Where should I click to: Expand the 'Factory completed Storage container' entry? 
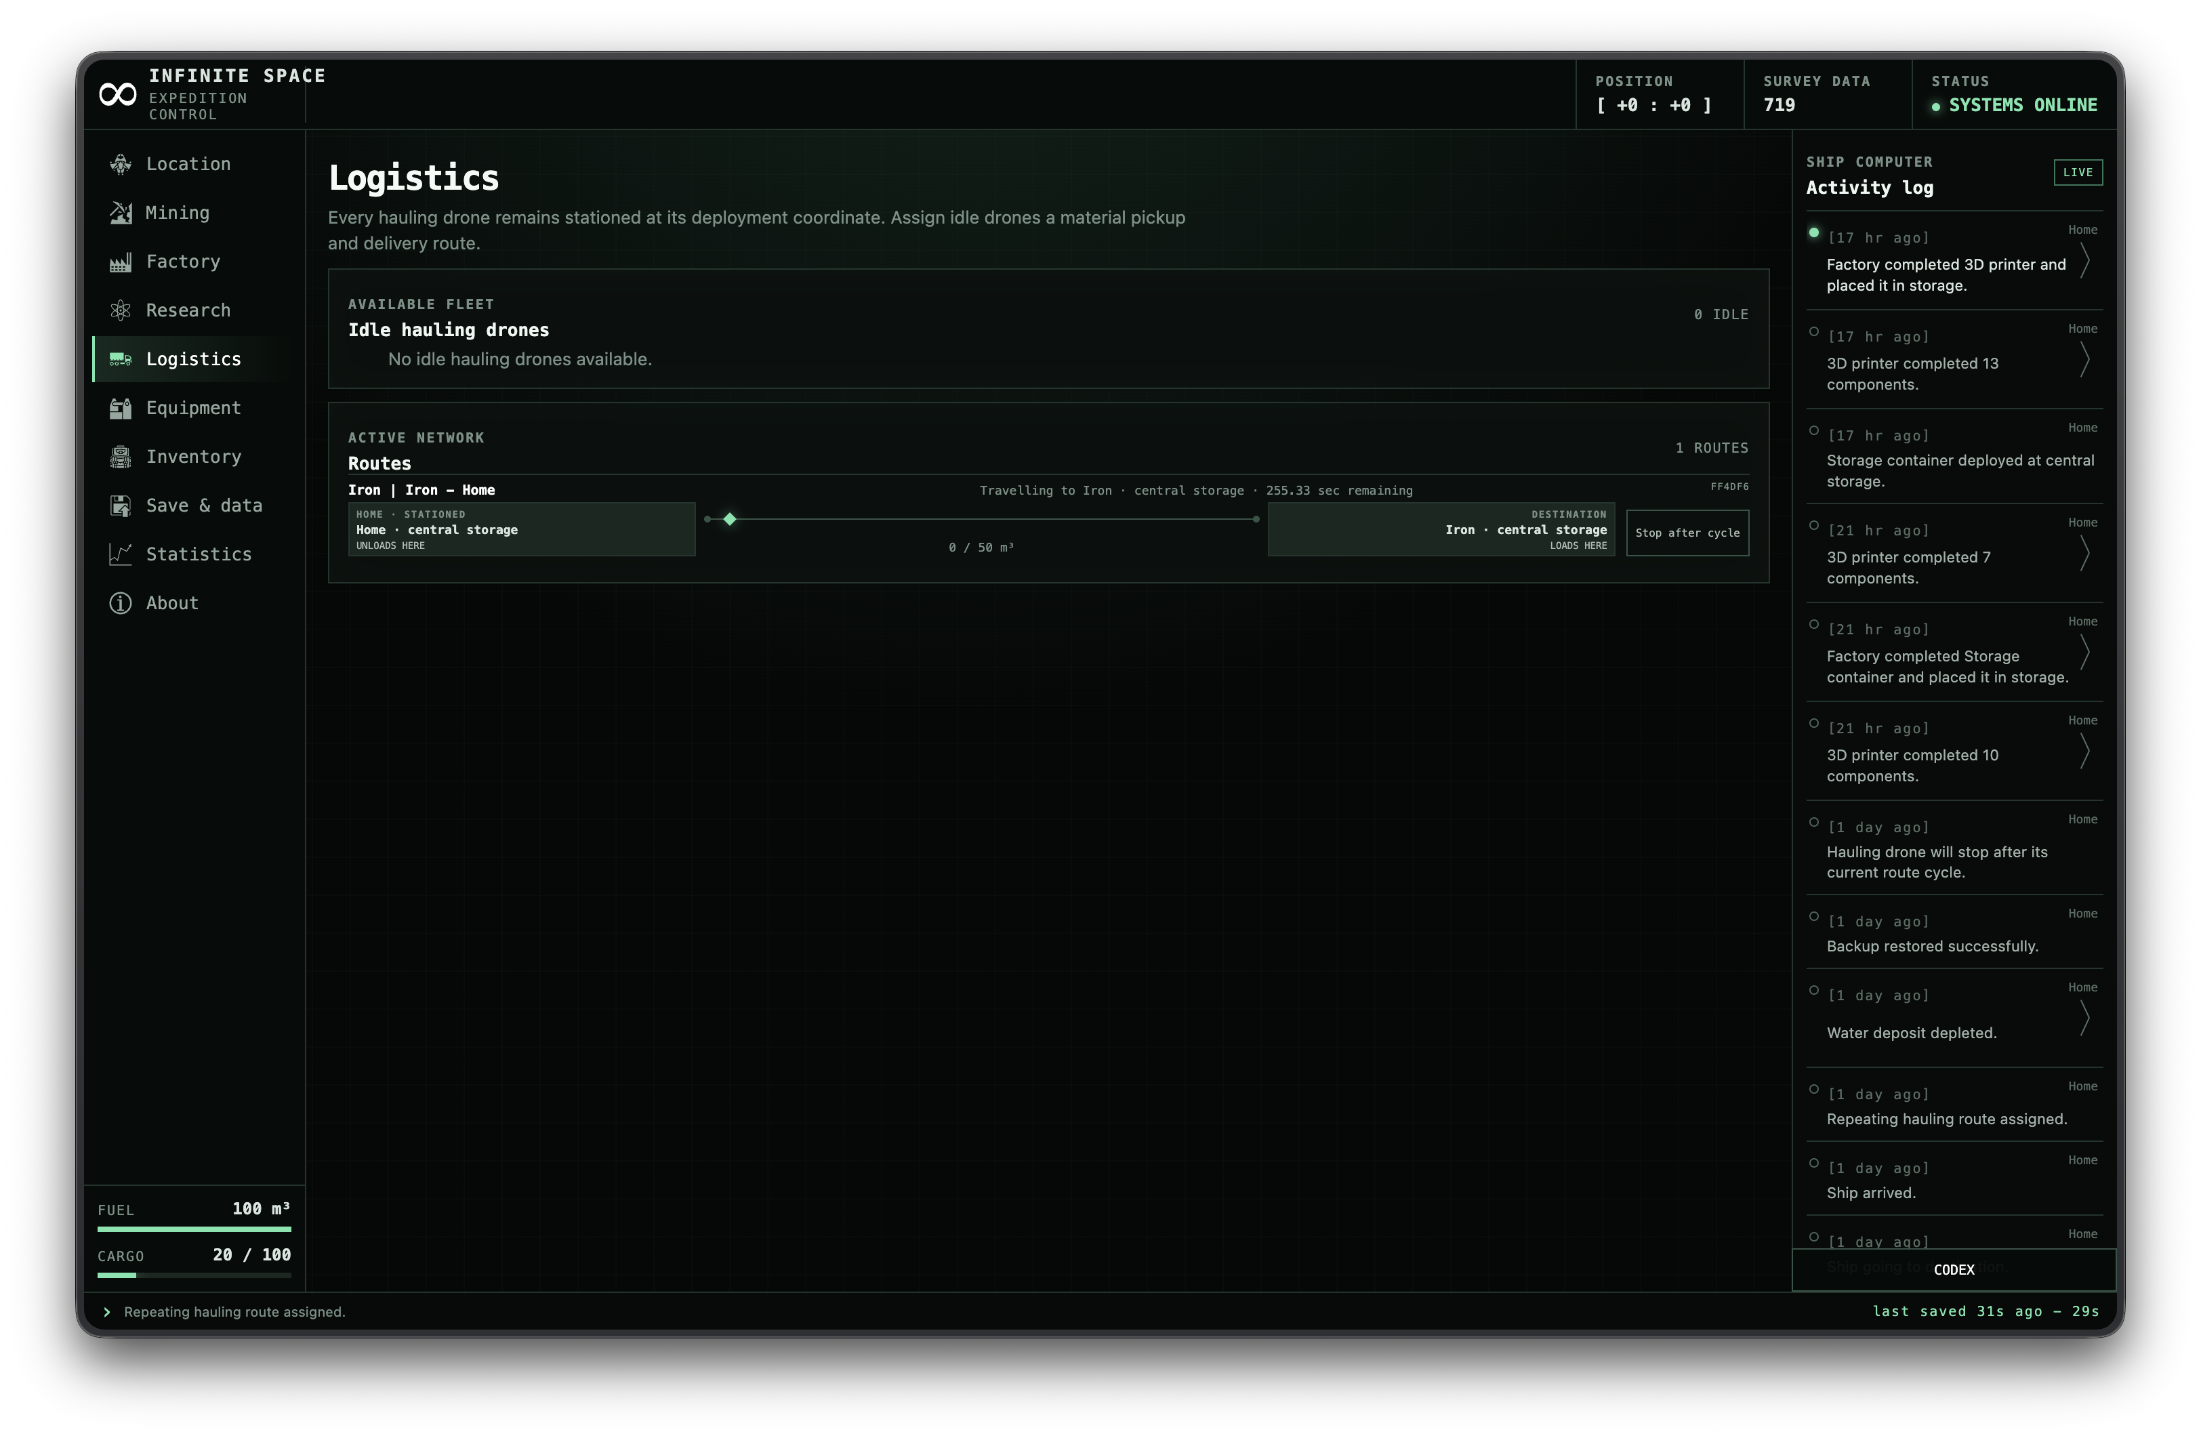tap(2084, 653)
